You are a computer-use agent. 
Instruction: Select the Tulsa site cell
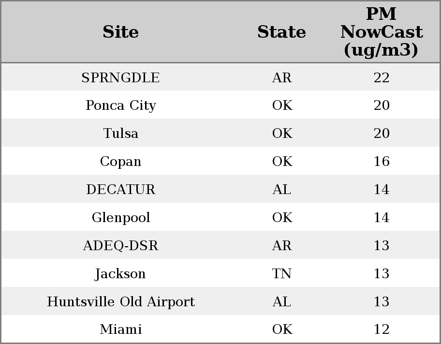pos(120,134)
